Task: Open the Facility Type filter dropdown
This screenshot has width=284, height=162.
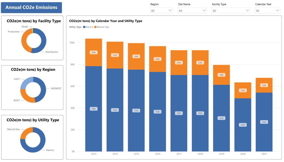Action: (231, 10)
